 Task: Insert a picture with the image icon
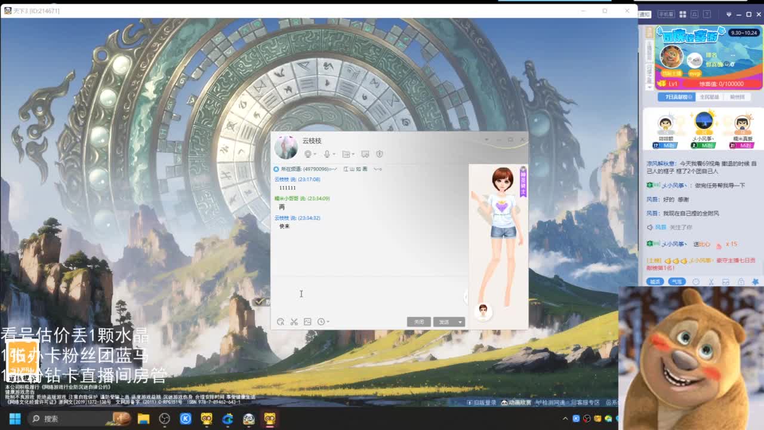tap(307, 322)
